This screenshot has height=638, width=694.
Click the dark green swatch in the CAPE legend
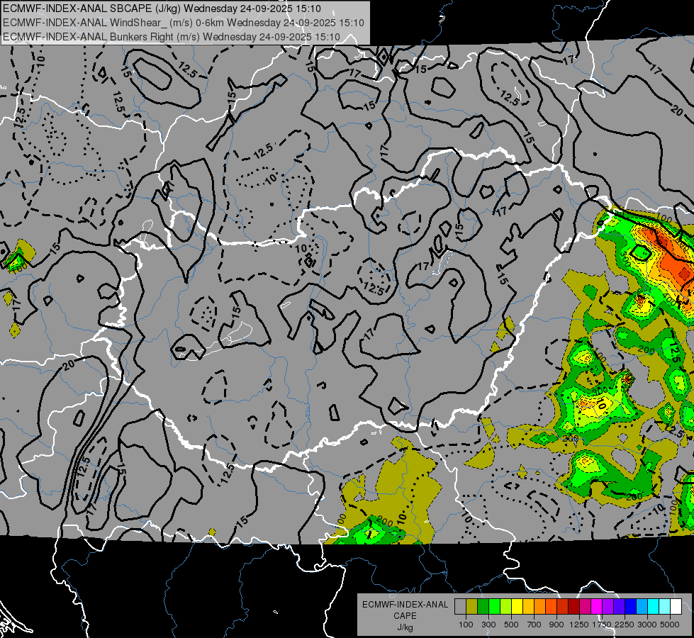pyautogui.click(x=483, y=607)
